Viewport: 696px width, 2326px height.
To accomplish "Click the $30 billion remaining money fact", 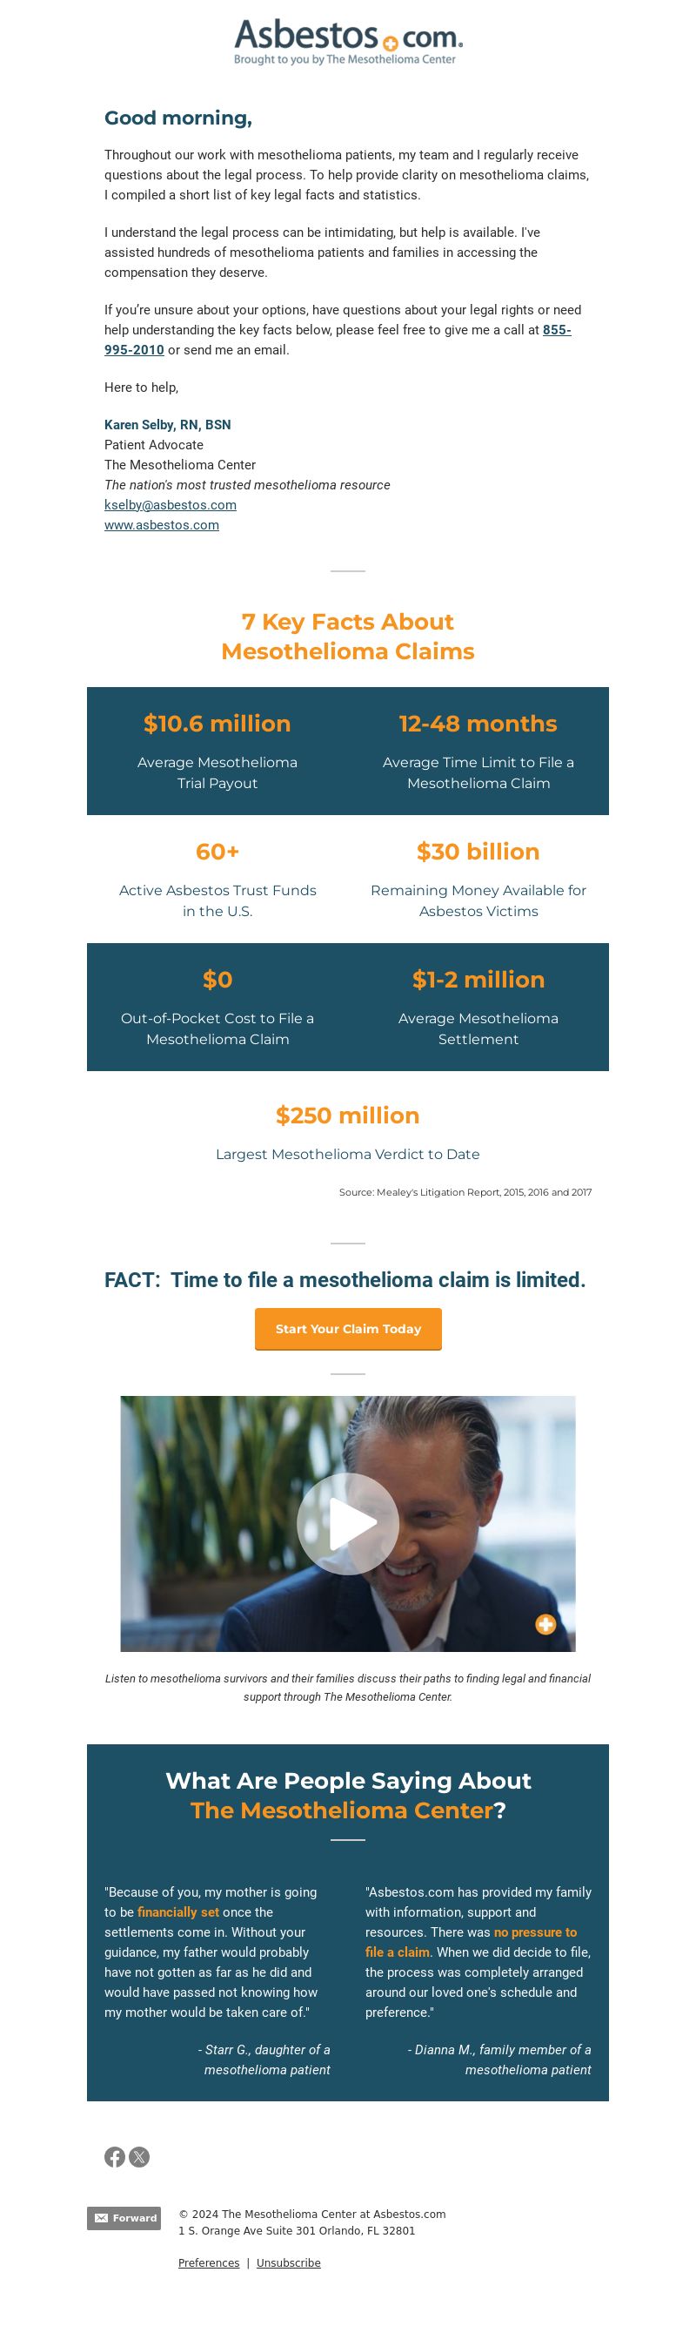I will click(x=478, y=852).
